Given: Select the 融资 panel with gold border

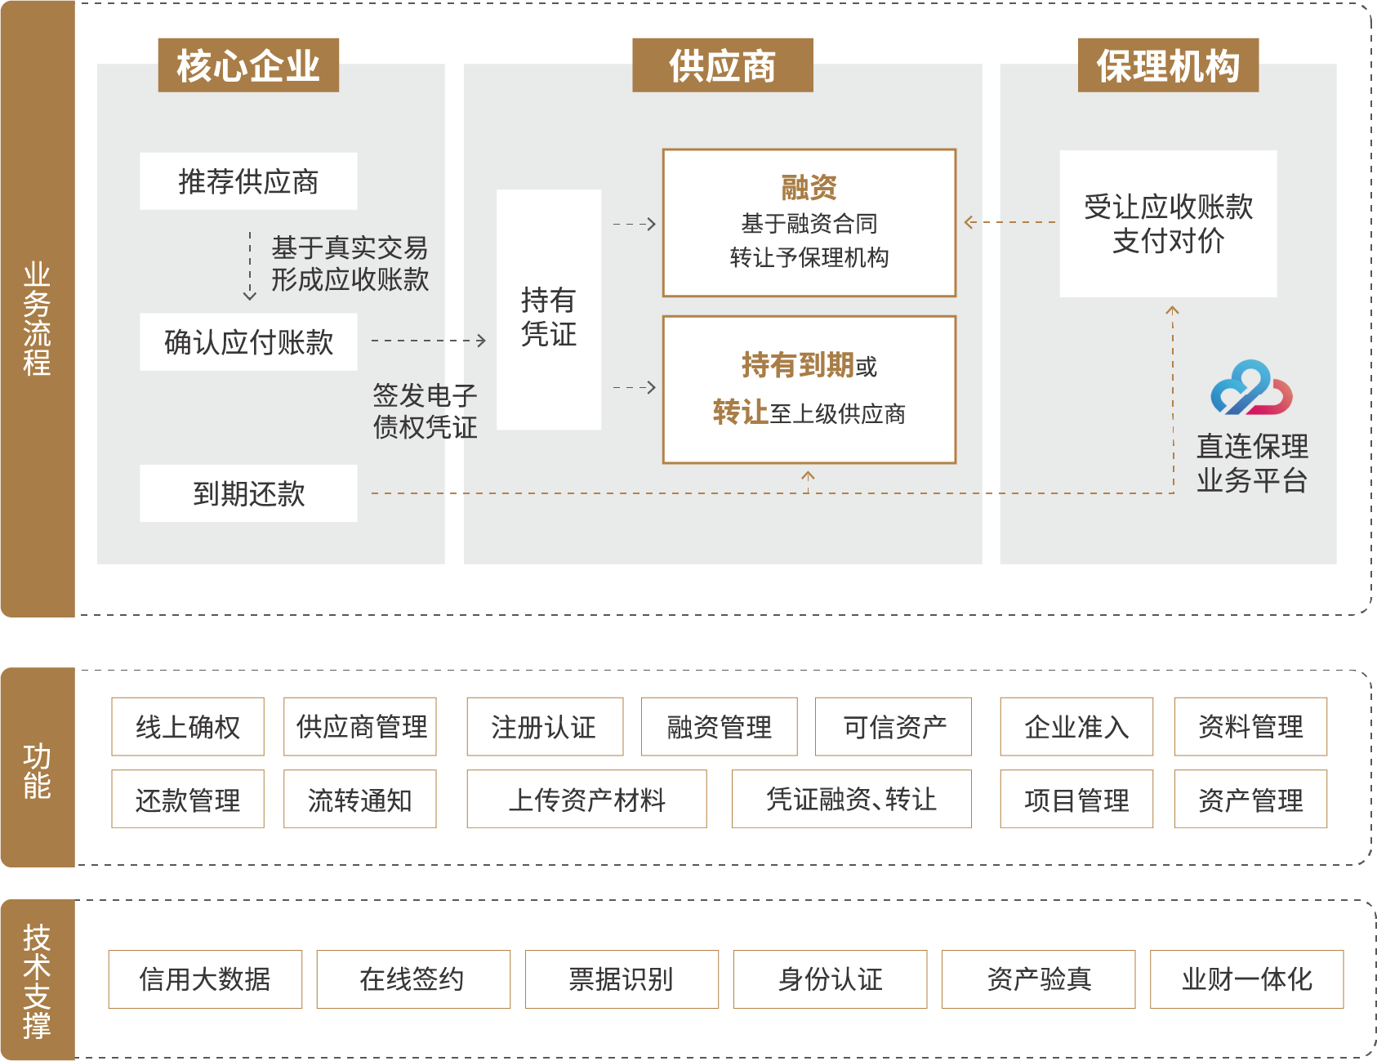Looking at the screenshot, I should [809, 223].
